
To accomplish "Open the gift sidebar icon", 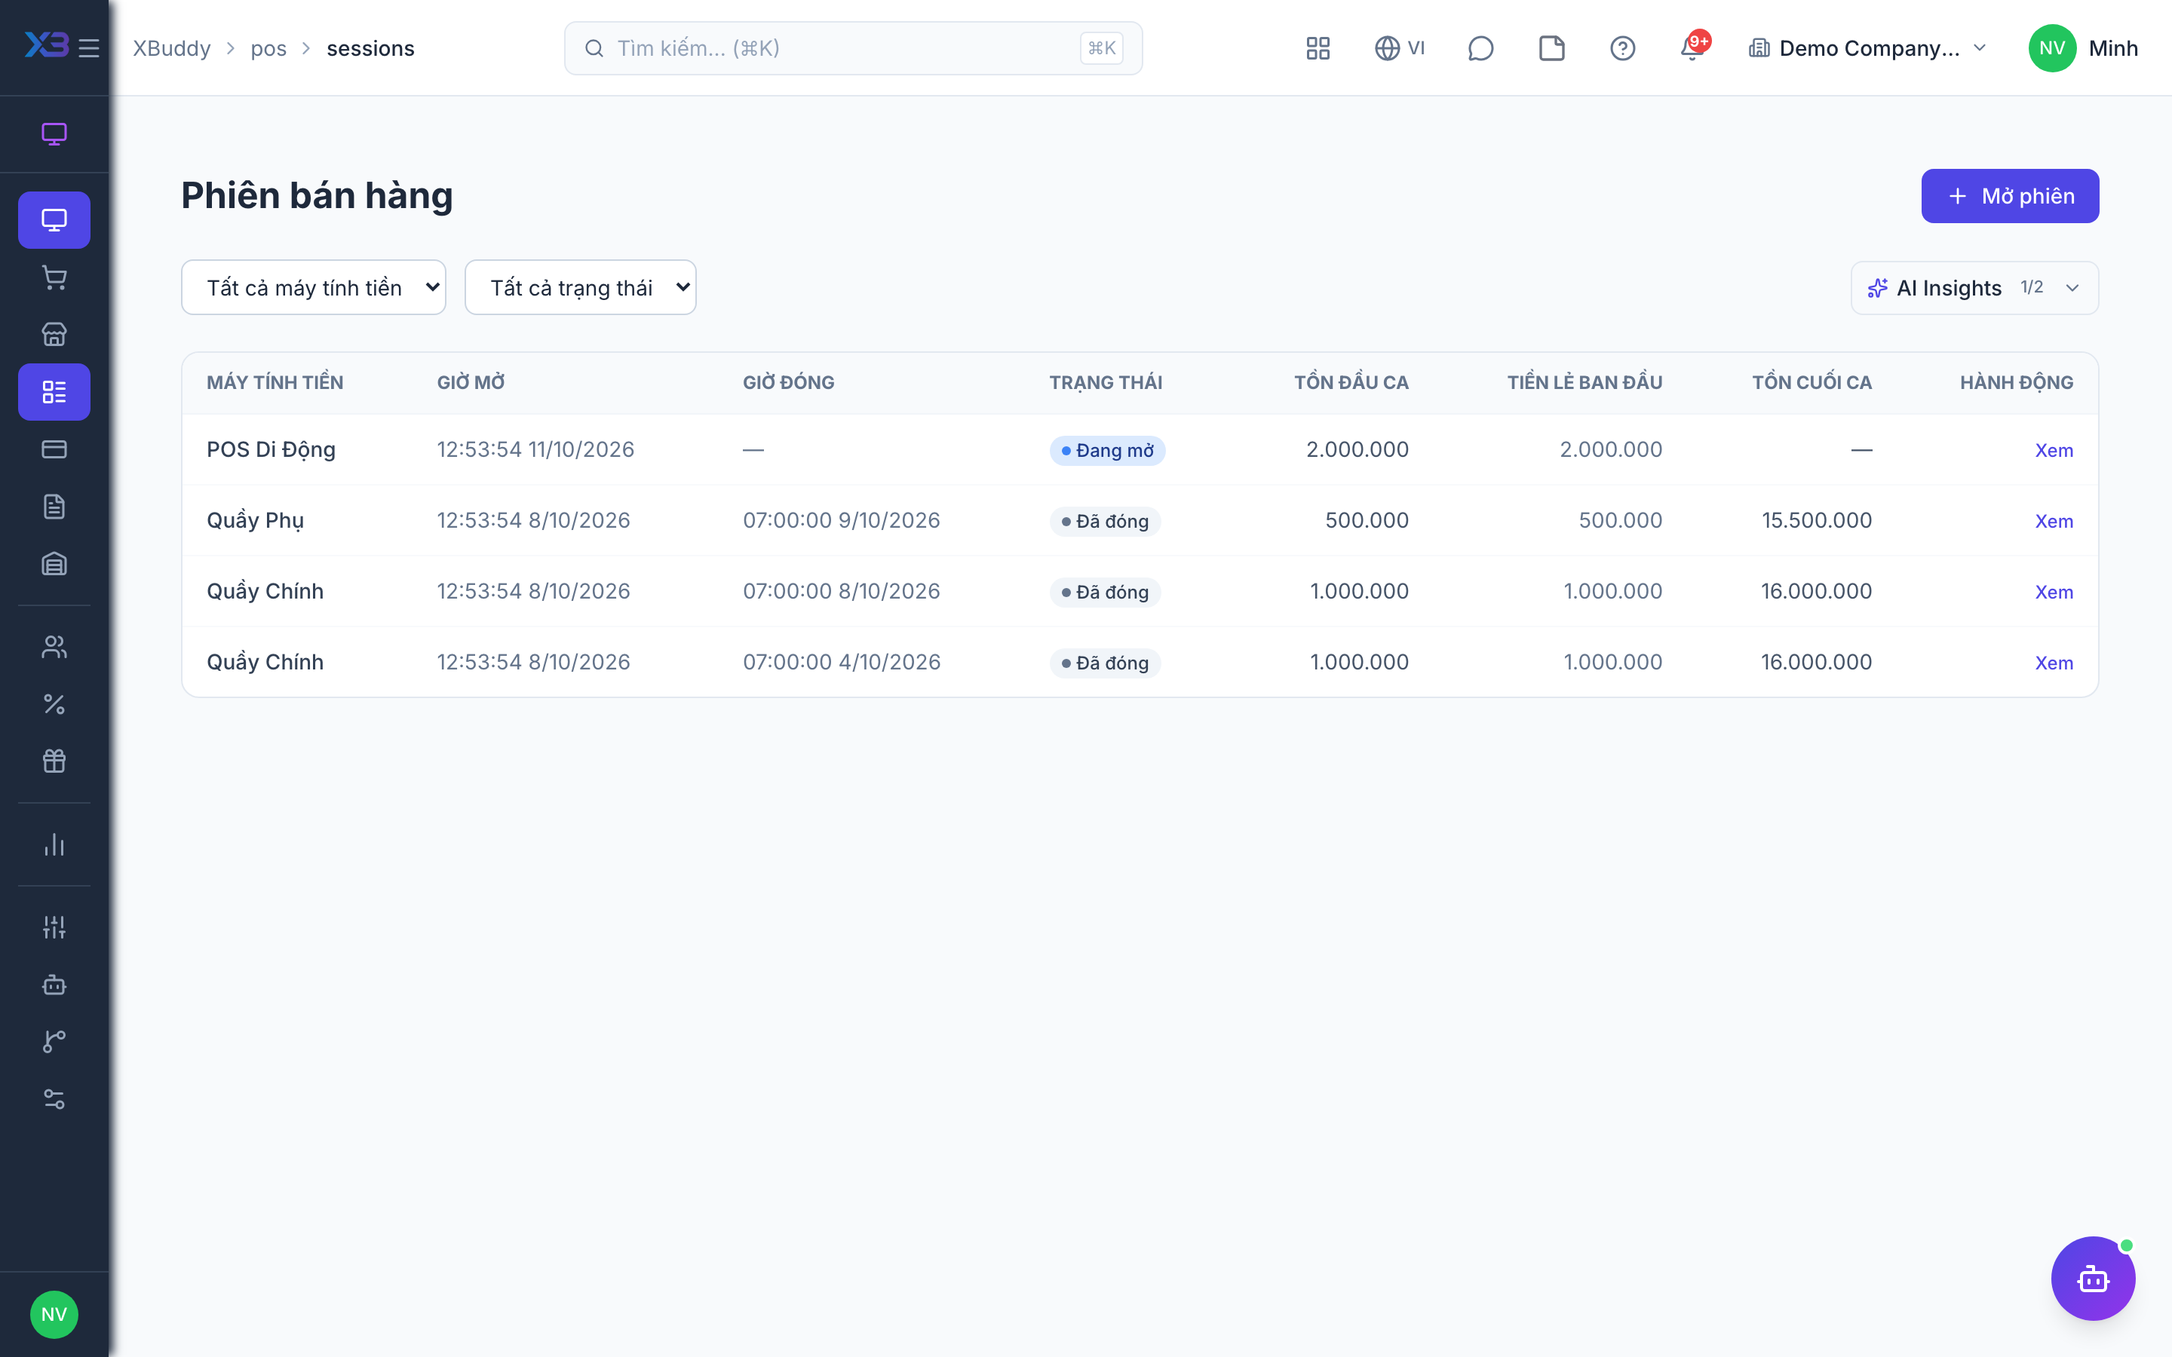I will click(x=54, y=762).
